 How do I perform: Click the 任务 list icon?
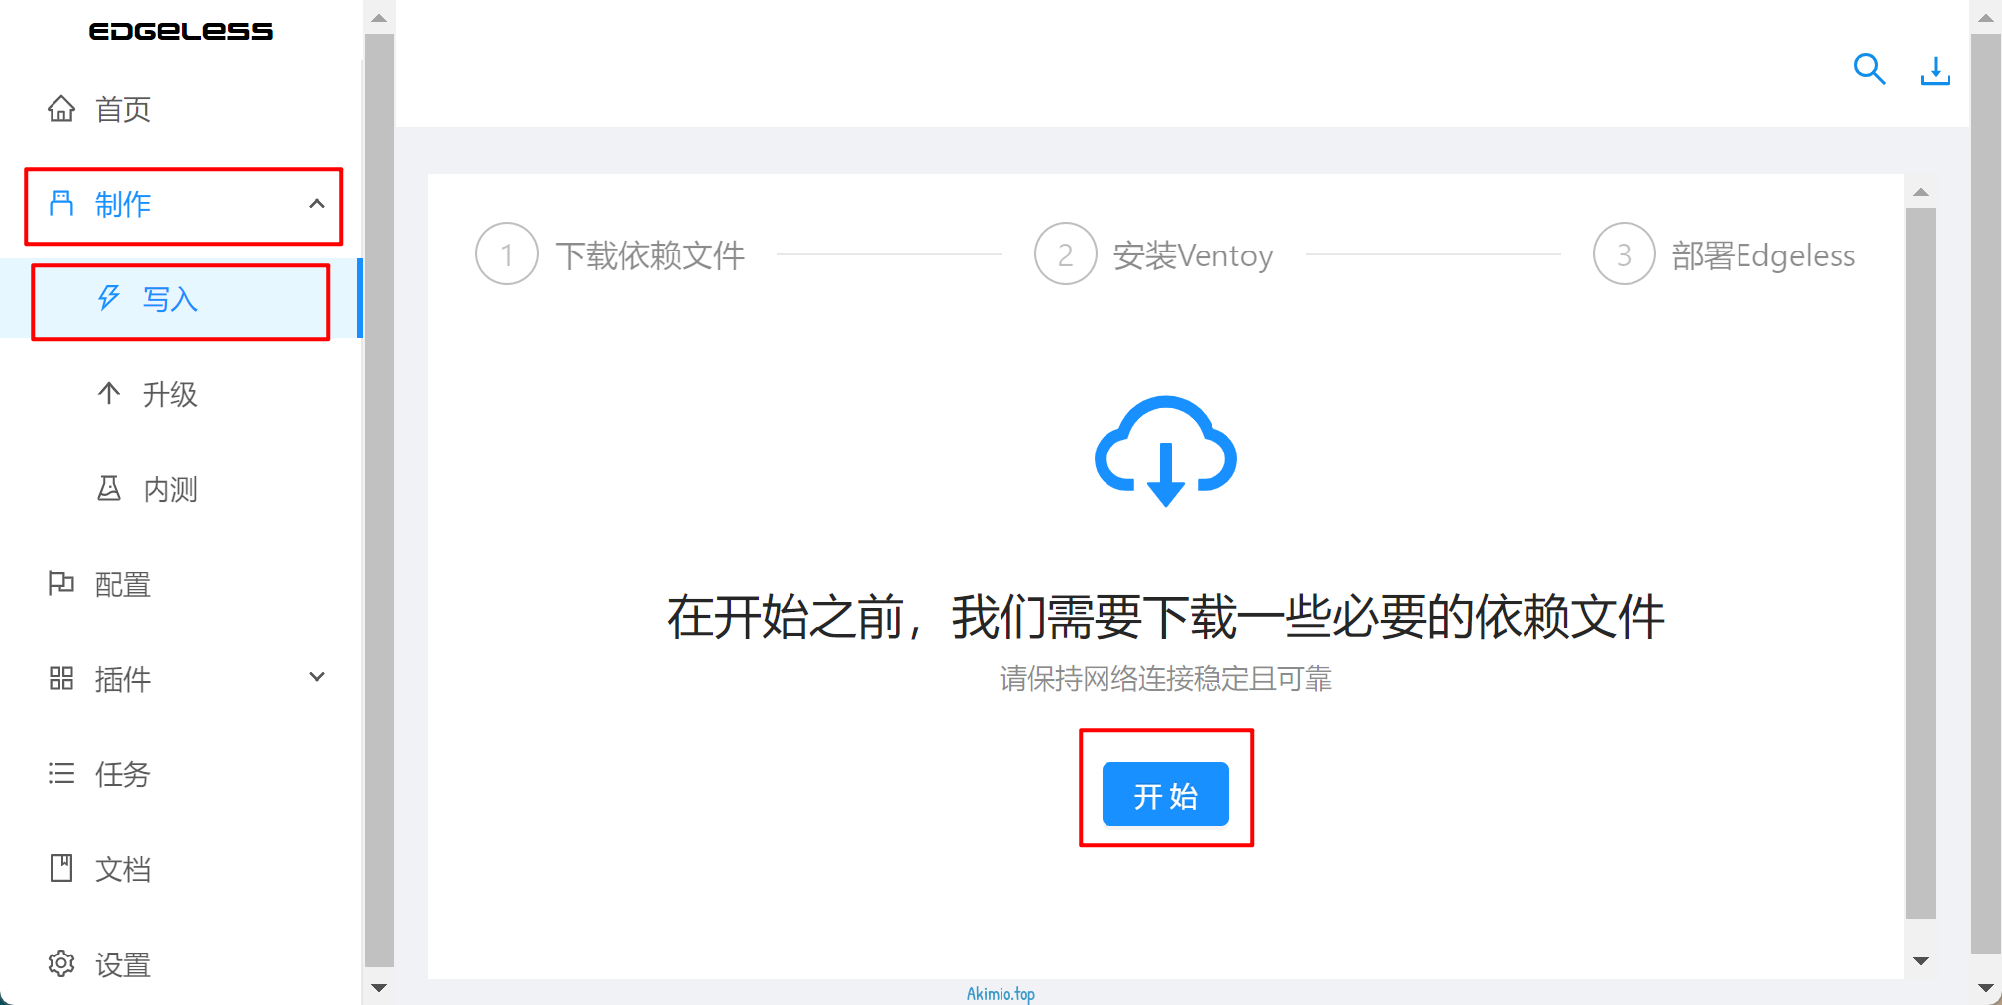click(x=61, y=773)
